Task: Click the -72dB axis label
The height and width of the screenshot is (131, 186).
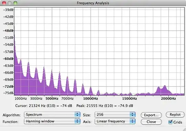Action: [8, 86]
